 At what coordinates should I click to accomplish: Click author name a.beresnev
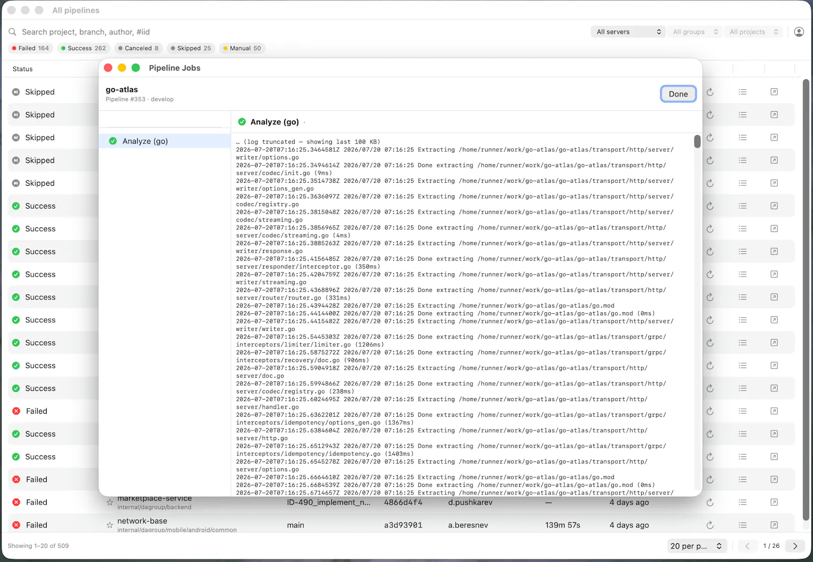click(x=468, y=525)
